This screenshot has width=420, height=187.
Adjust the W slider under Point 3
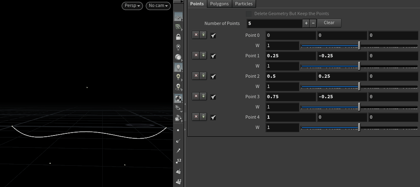click(359, 107)
